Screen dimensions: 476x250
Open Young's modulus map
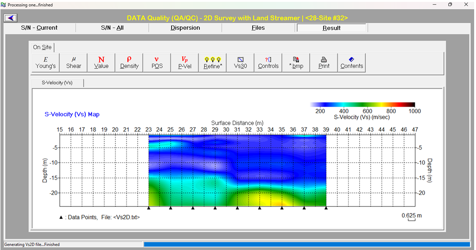point(45,63)
